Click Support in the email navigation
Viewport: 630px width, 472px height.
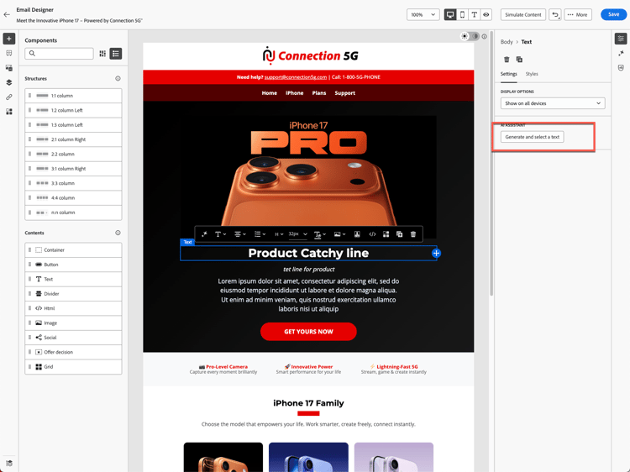(x=344, y=92)
